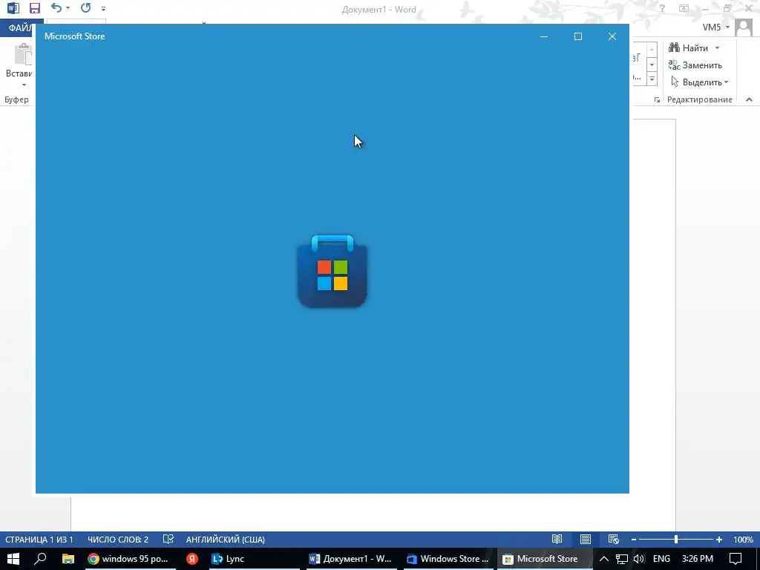Open action center notifications icon

point(736,559)
